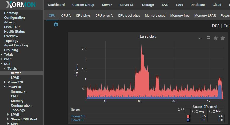
Task: Sort by Avg usage arrows
Action: (197, 111)
